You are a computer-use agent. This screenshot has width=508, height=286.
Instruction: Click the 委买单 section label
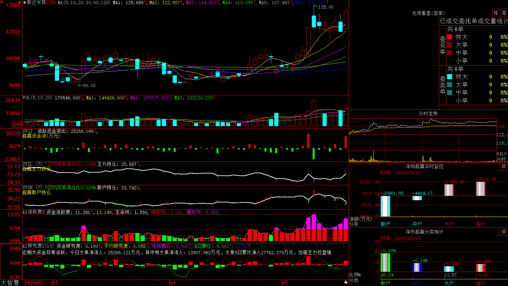(x=443, y=45)
